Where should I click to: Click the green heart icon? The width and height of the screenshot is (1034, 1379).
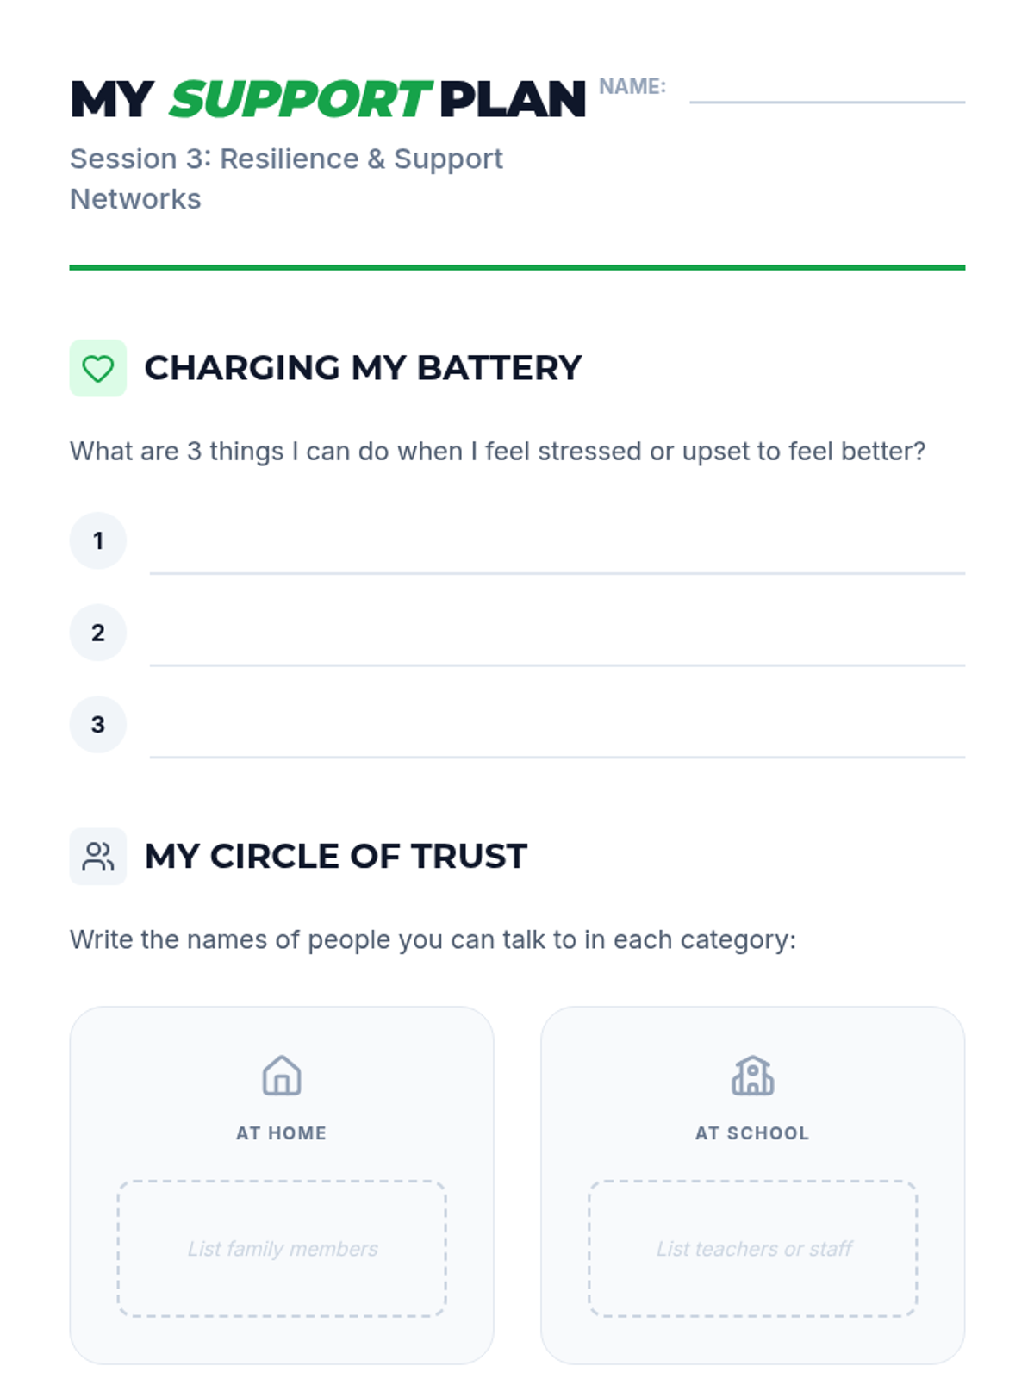tap(97, 368)
